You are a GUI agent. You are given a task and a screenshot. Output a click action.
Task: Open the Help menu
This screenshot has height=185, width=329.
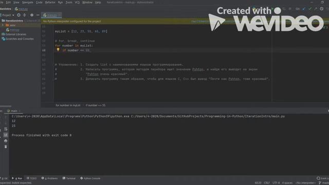pos(98,2)
